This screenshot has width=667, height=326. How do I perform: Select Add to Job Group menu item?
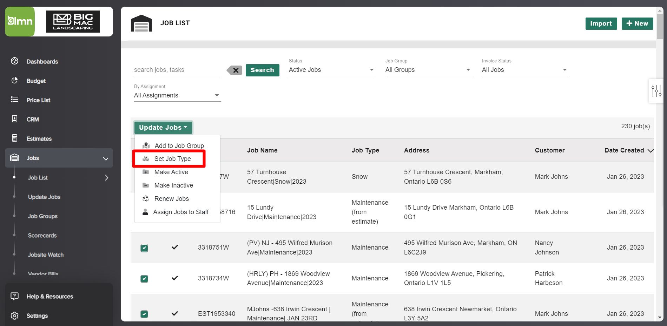point(177,145)
